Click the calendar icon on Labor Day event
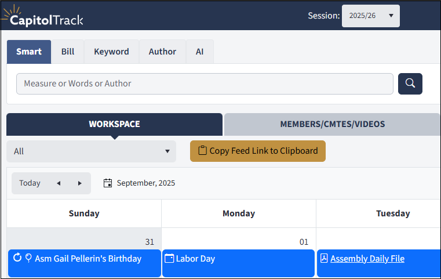 pos(169,259)
